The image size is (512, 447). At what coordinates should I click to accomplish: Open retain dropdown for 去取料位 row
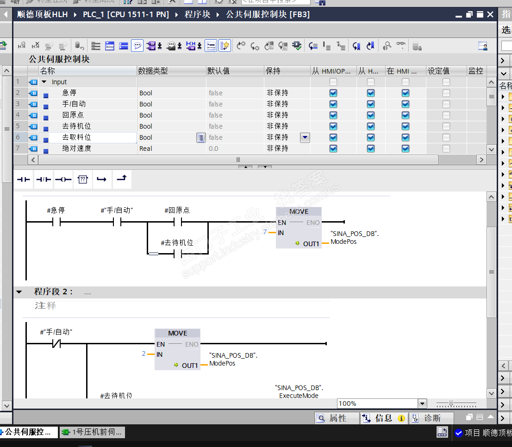click(305, 137)
